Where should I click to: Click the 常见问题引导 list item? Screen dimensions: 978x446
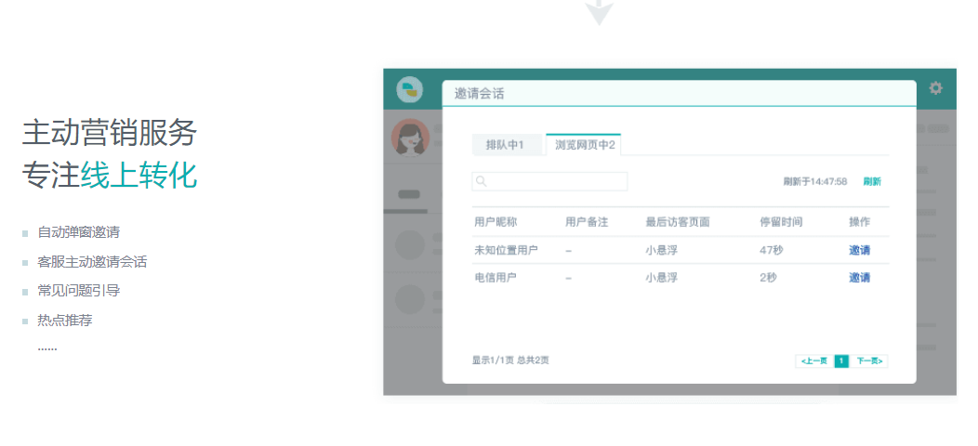pos(79,291)
